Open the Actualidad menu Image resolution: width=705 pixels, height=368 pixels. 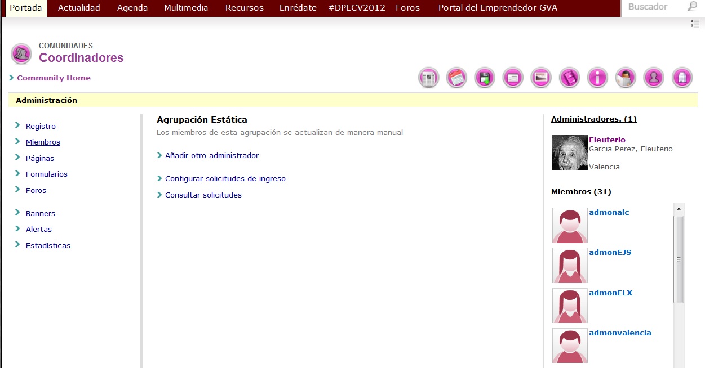[79, 8]
